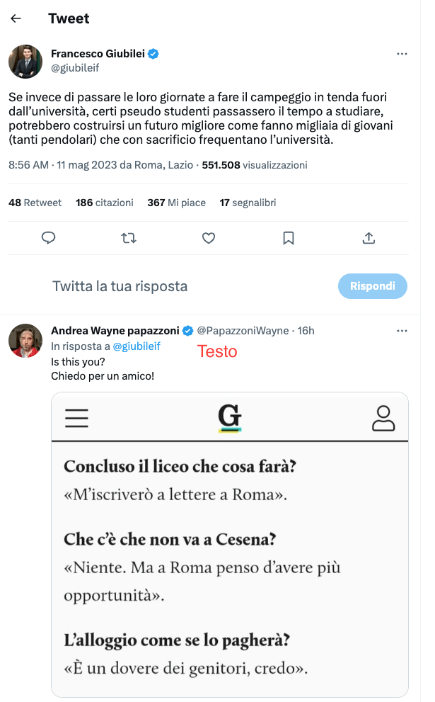Click the back arrow icon
Image resolution: width=435 pixels, height=702 pixels.
(x=16, y=19)
